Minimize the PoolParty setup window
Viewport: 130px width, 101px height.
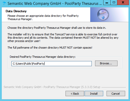point(107,3)
